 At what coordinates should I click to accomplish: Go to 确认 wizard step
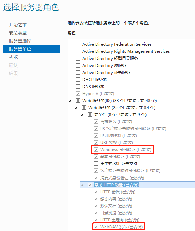[13, 65]
